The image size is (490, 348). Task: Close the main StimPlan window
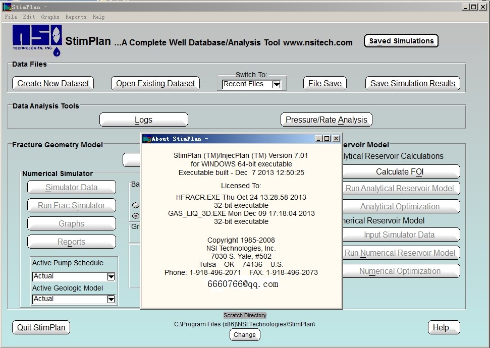pos(483,7)
